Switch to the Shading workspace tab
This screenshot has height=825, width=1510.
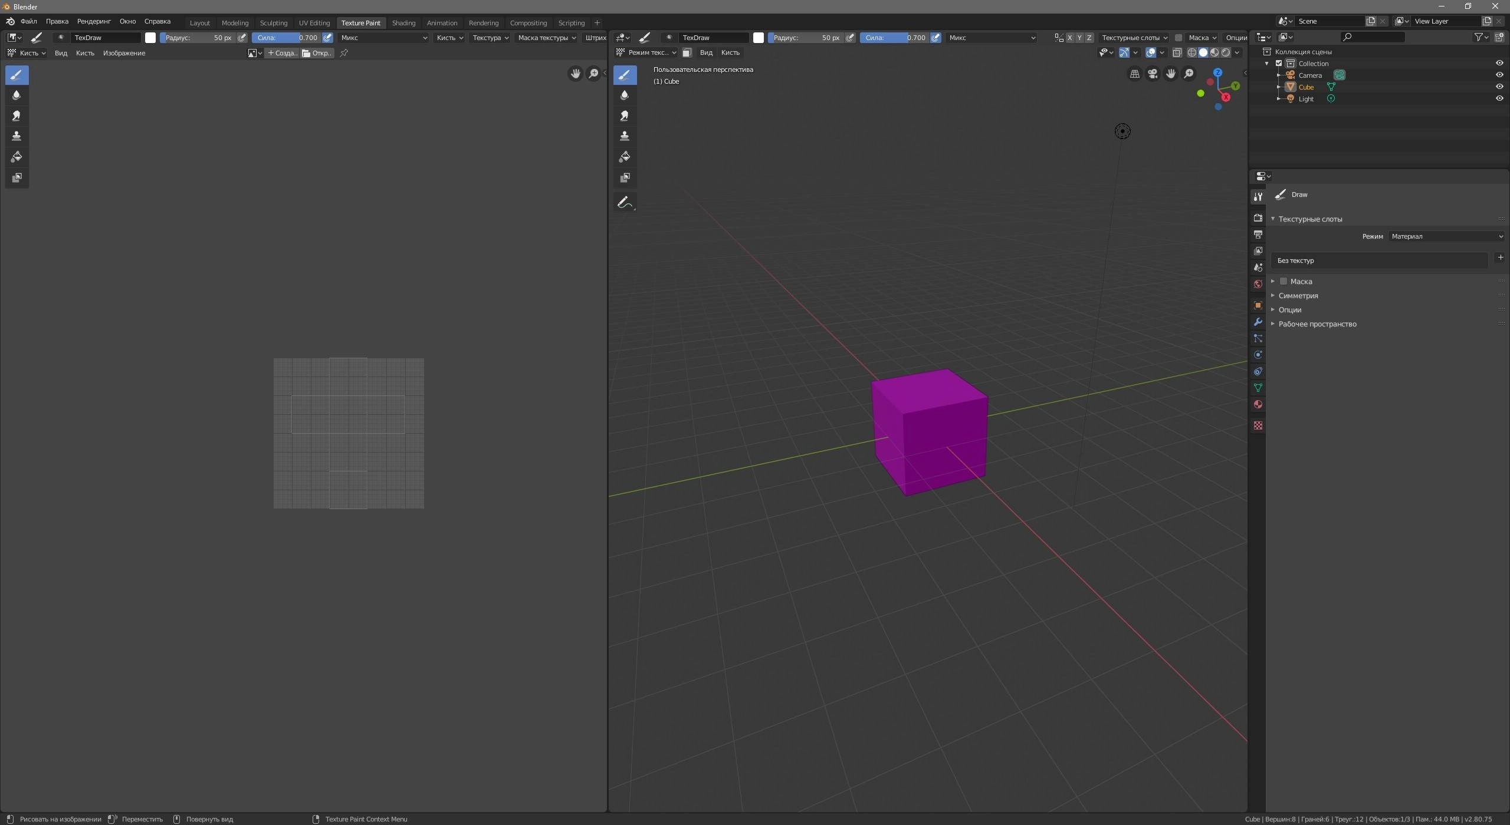(403, 23)
